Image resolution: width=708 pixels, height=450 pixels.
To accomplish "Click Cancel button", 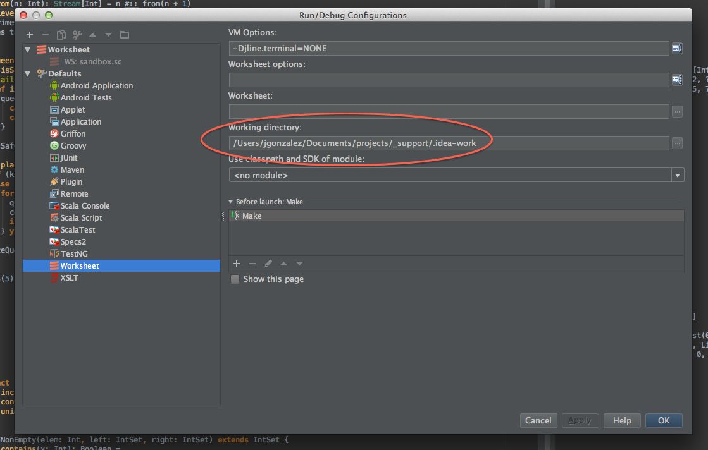I will click(x=538, y=420).
